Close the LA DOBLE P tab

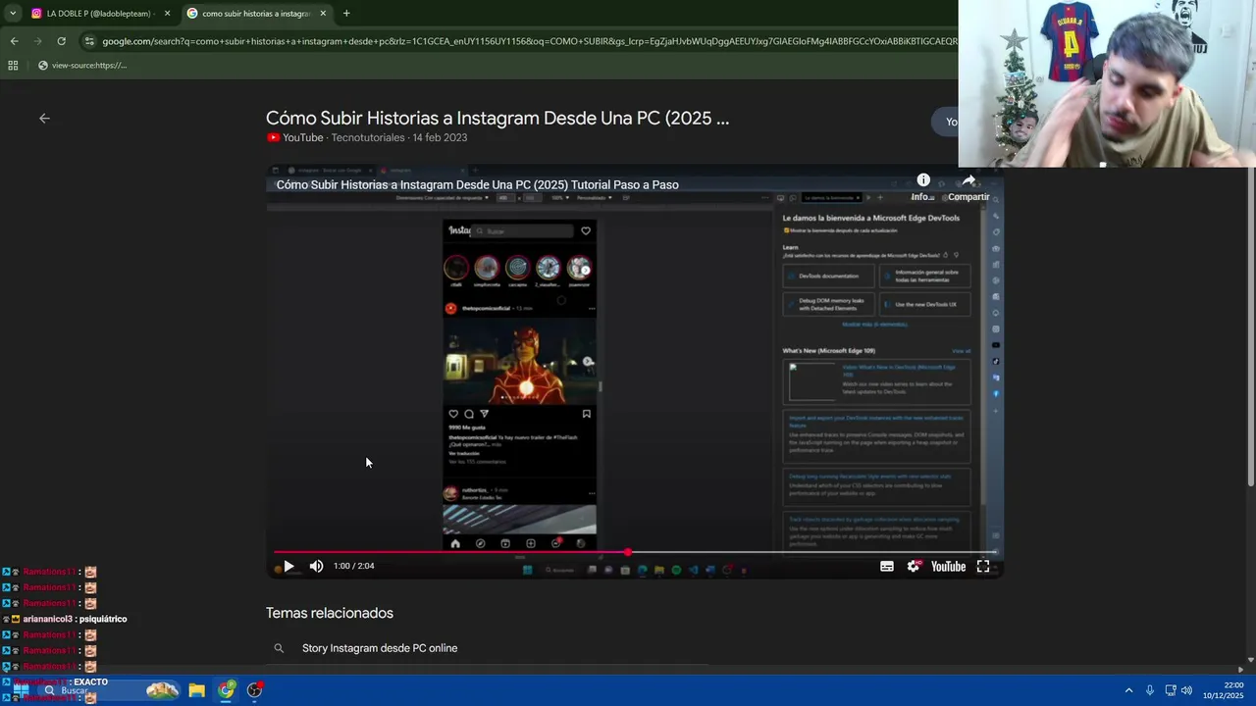coord(167,14)
